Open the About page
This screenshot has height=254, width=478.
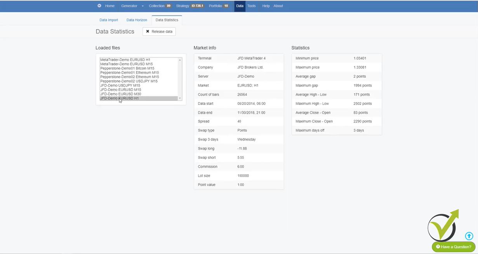pyautogui.click(x=278, y=6)
